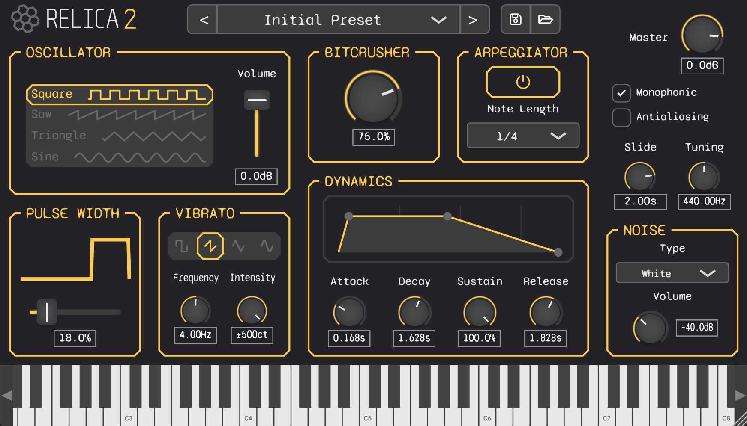Toggle the arpeggiator power button
The image size is (747, 426).
[523, 82]
